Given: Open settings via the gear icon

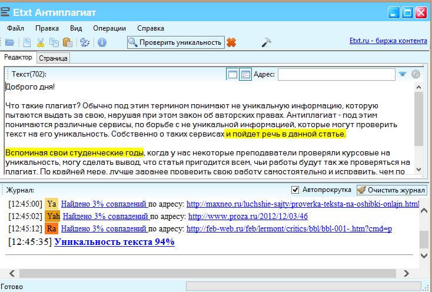Looking at the screenshot, I should [x=85, y=42].
